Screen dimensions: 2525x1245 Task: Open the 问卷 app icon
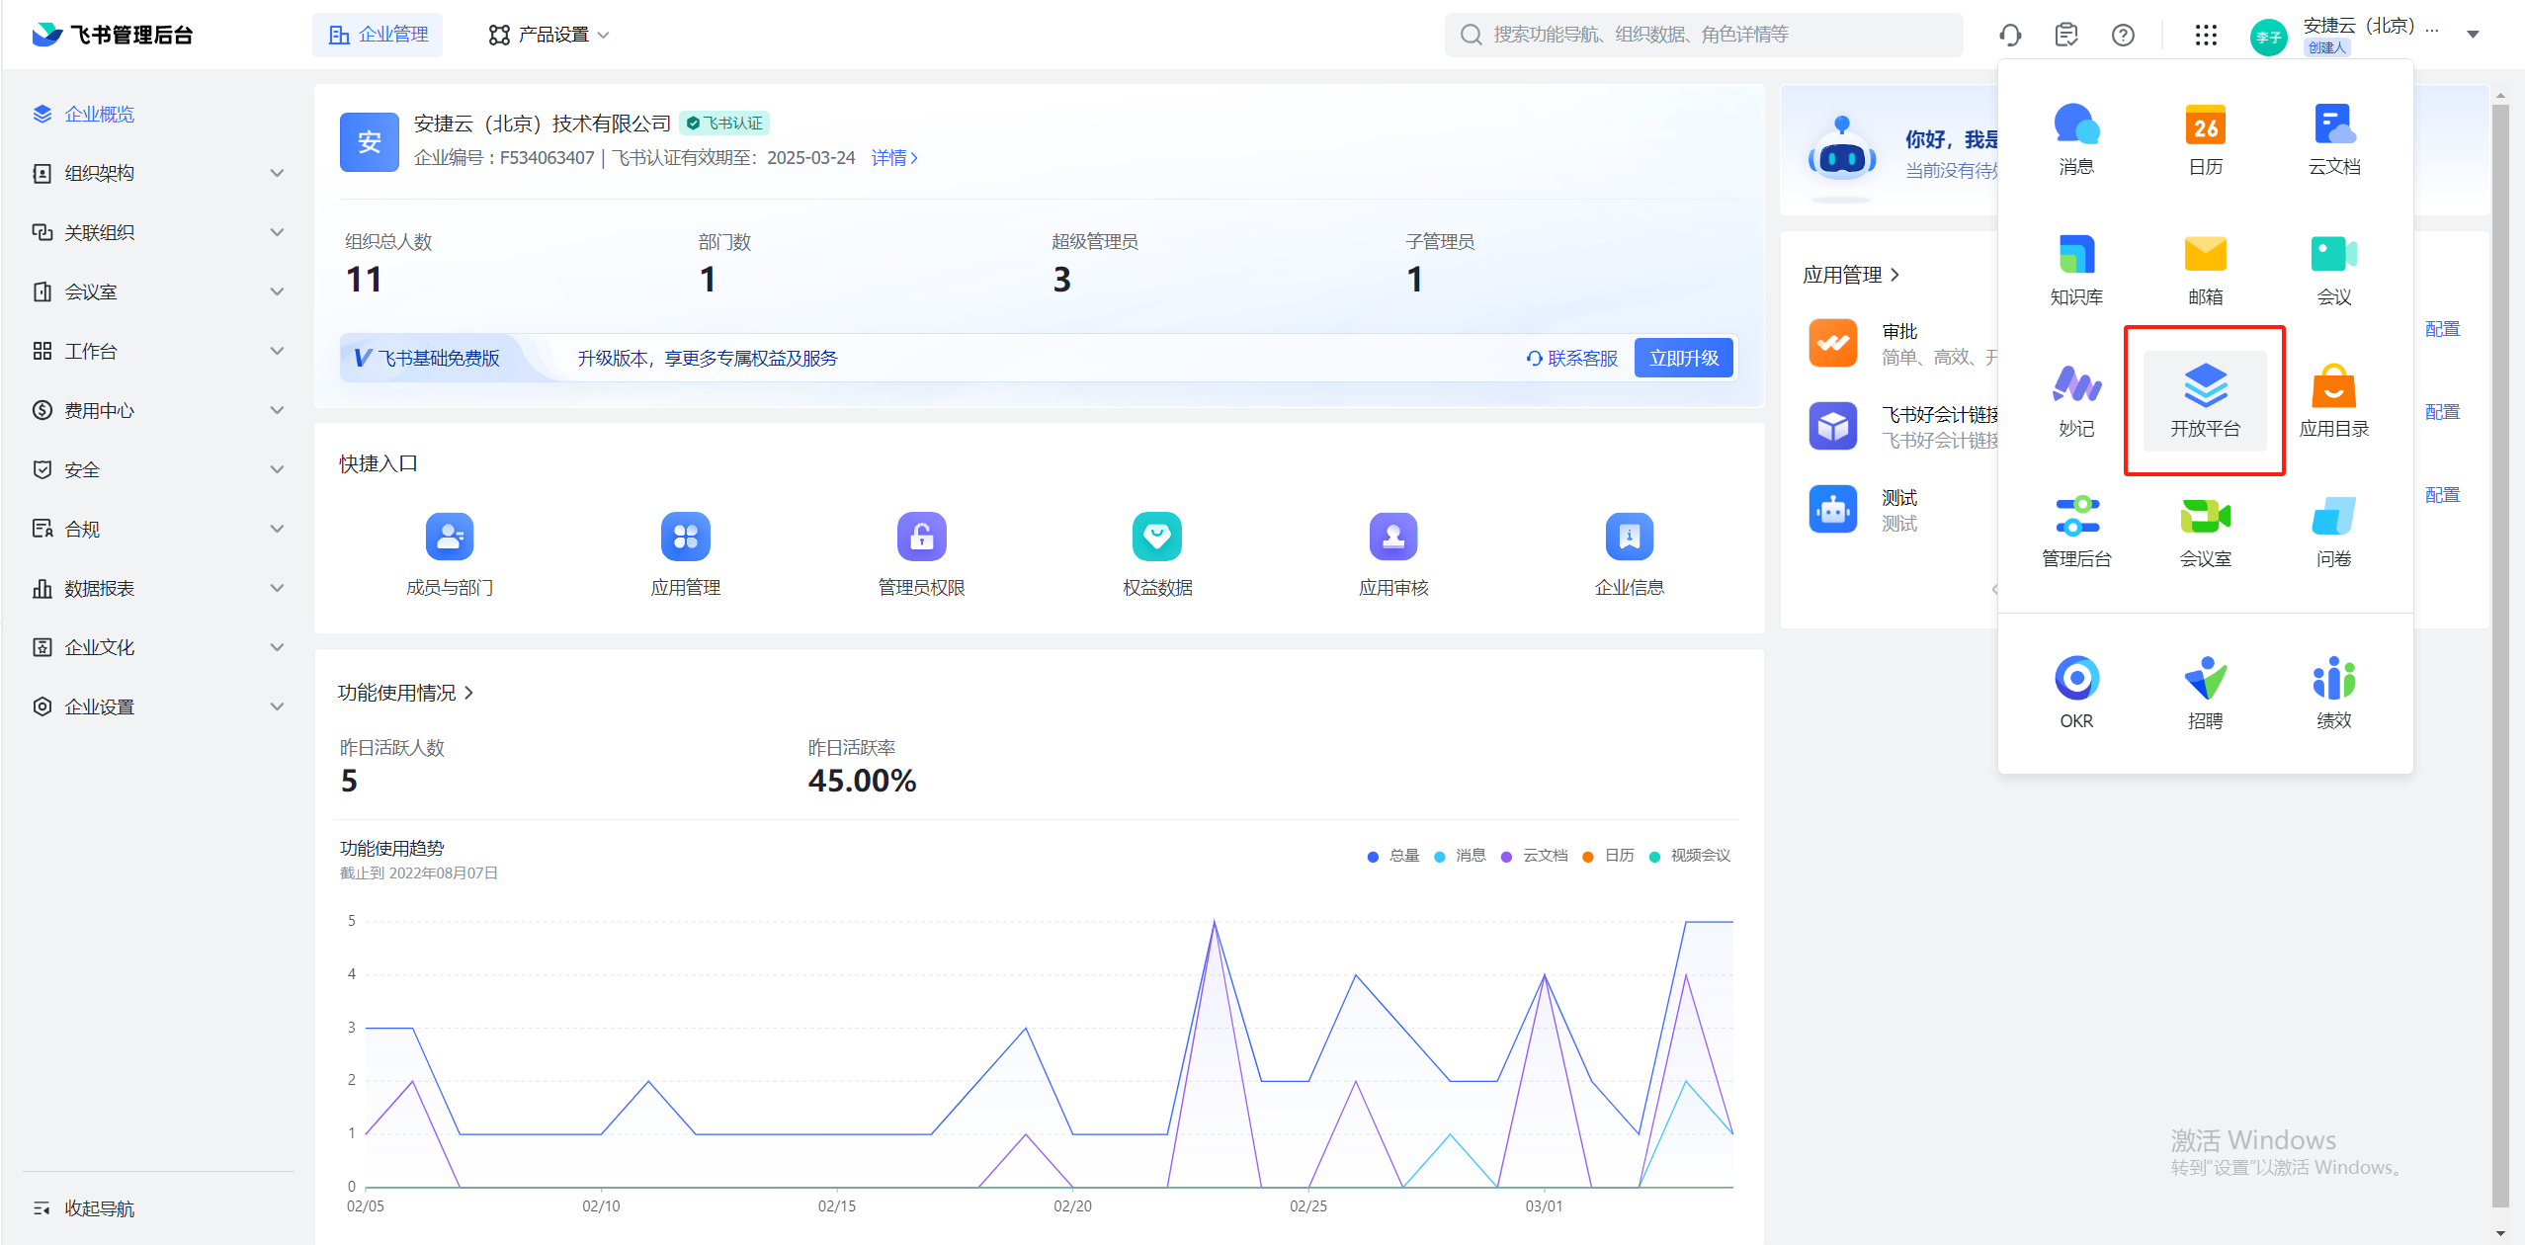pos(2333,532)
